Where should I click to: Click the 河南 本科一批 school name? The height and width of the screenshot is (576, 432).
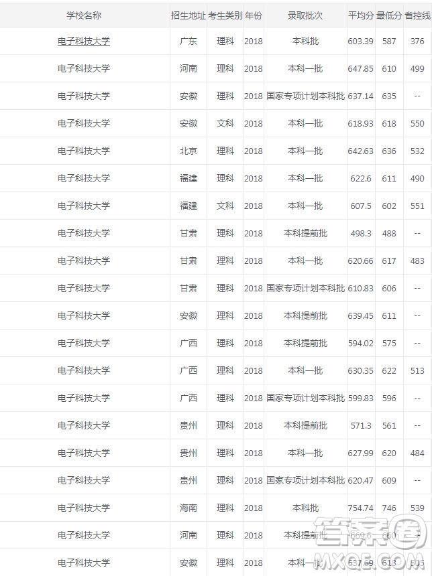pos(84,68)
